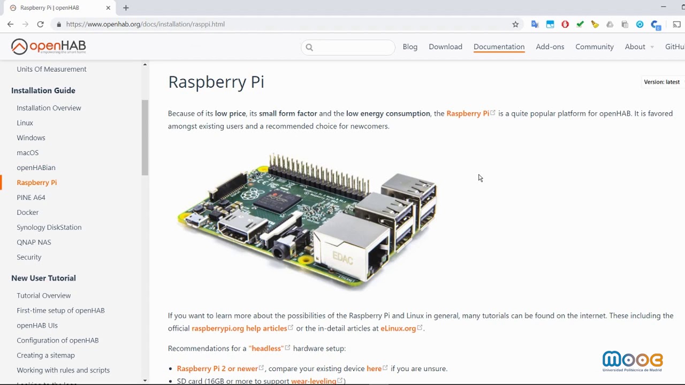Click the openHAB logo
This screenshot has width=685, height=385.
tap(49, 47)
